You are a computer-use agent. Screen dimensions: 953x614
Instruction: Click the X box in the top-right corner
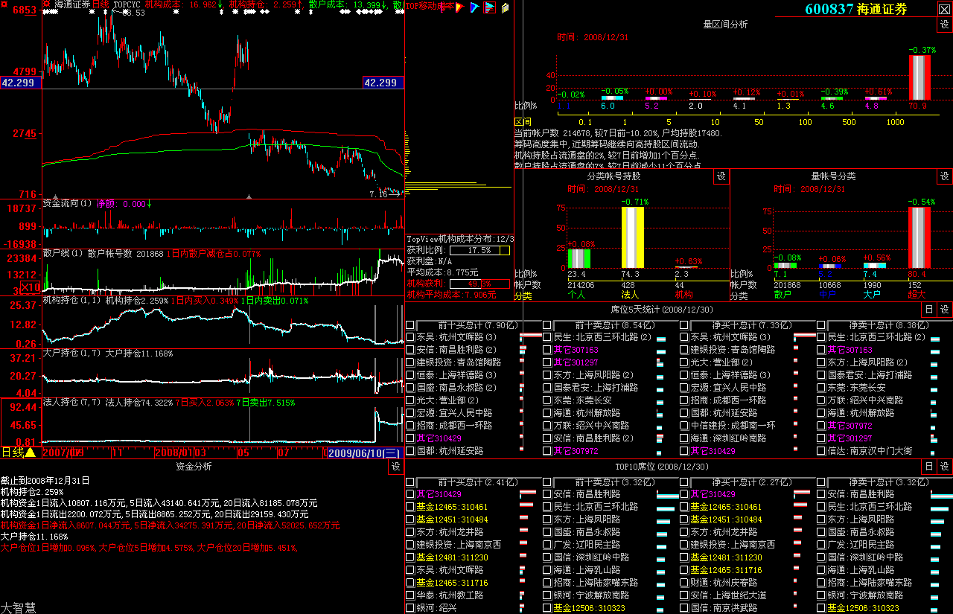tap(943, 9)
